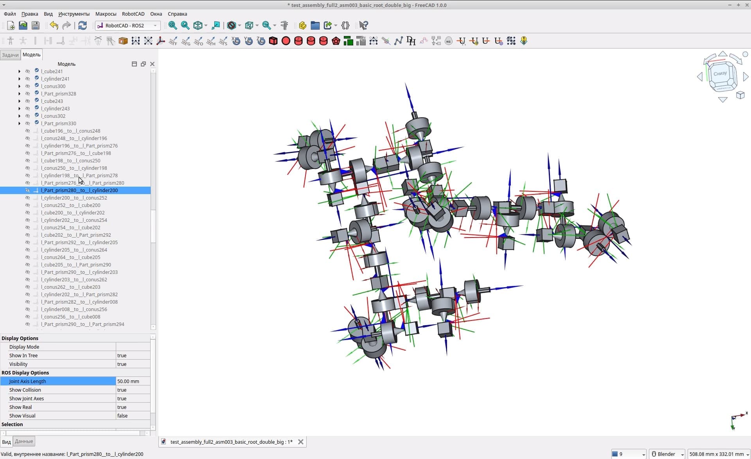
Task: Toggle visibility eye of l_cube241
Action: coord(27,71)
